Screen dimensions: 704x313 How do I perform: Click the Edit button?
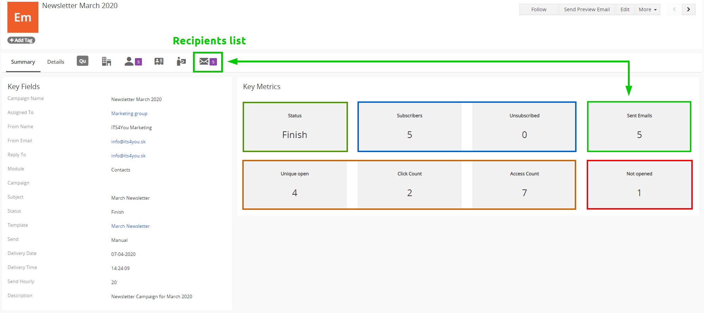[x=625, y=10]
